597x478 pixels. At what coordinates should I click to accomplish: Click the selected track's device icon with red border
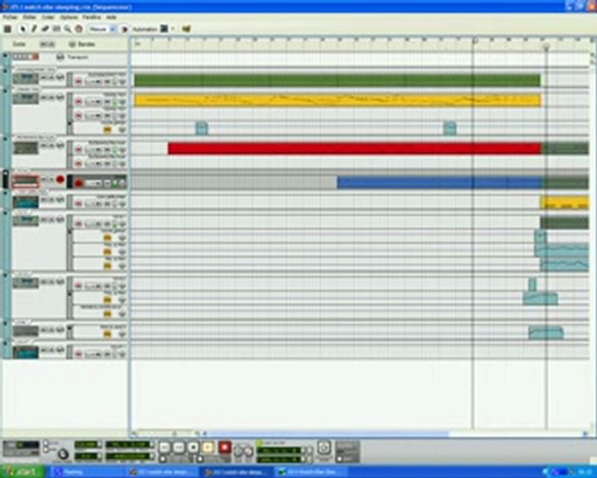tap(26, 181)
